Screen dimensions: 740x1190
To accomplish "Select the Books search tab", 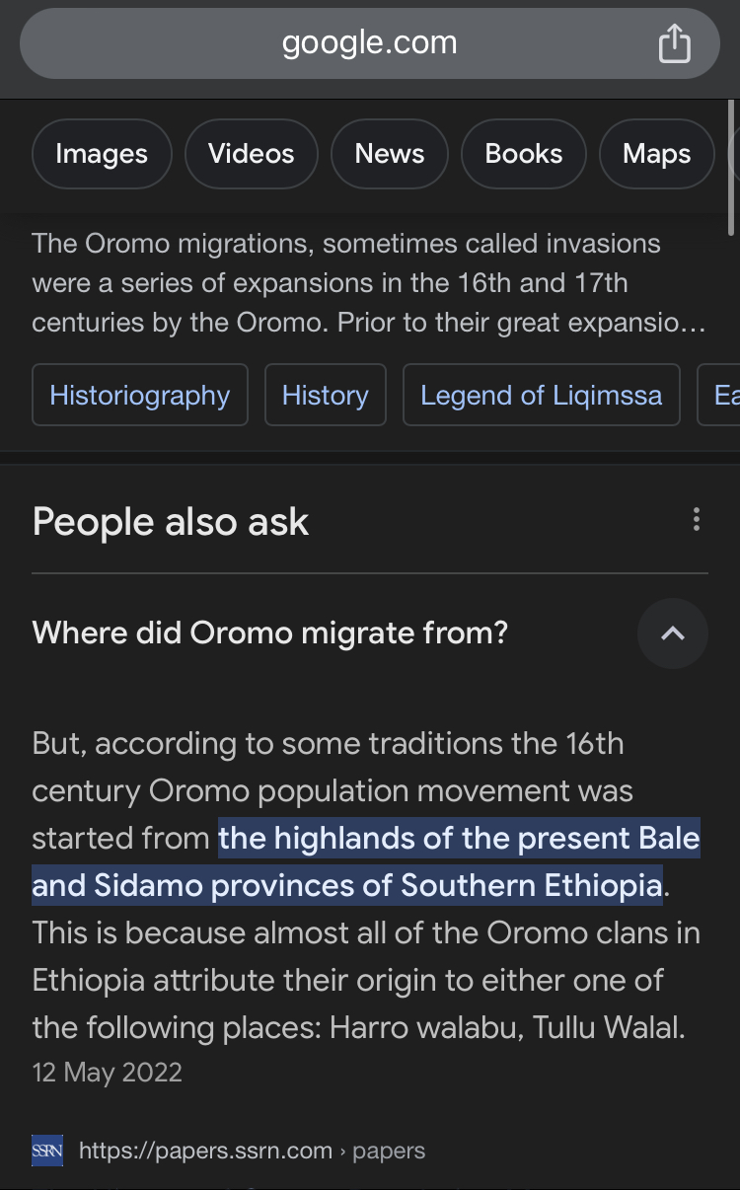I will [523, 154].
